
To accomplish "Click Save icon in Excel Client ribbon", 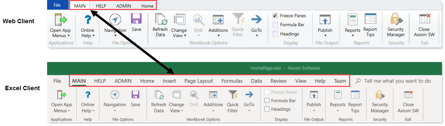I will [135, 95].
